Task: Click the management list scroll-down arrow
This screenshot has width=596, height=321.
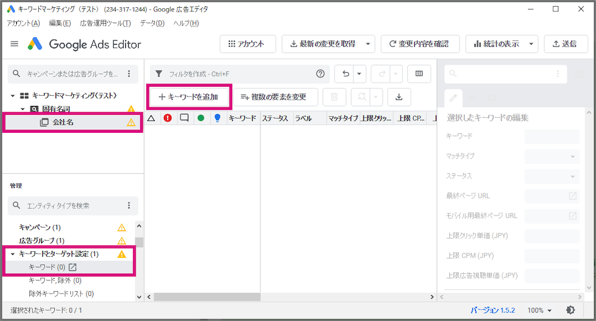Action: click(139, 297)
